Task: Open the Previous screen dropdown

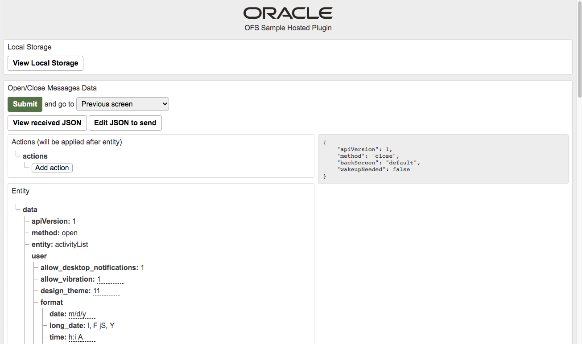Action: [122, 104]
